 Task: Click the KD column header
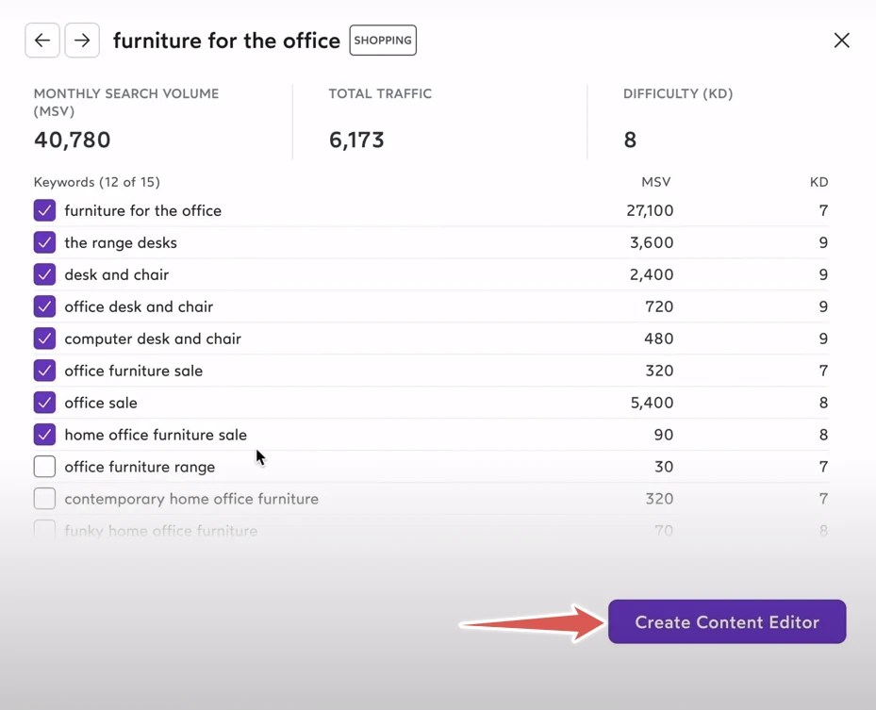[x=819, y=182]
